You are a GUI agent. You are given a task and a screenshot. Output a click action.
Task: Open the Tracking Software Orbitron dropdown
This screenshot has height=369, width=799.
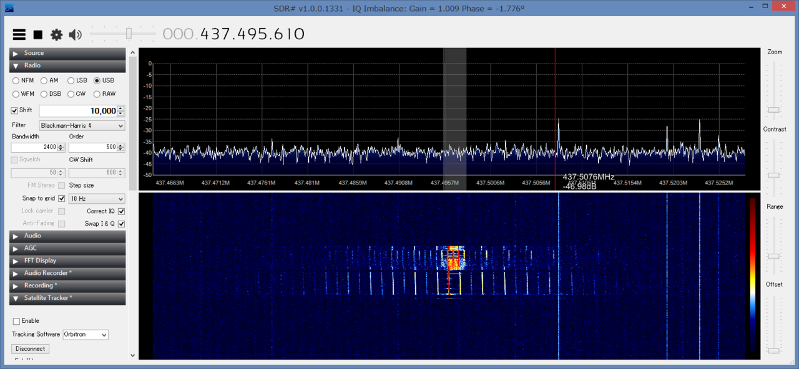click(x=86, y=335)
